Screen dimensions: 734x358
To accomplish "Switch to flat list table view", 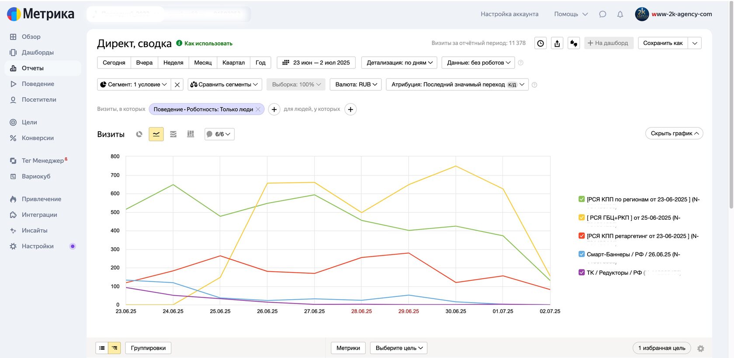I will tap(102, 348).
